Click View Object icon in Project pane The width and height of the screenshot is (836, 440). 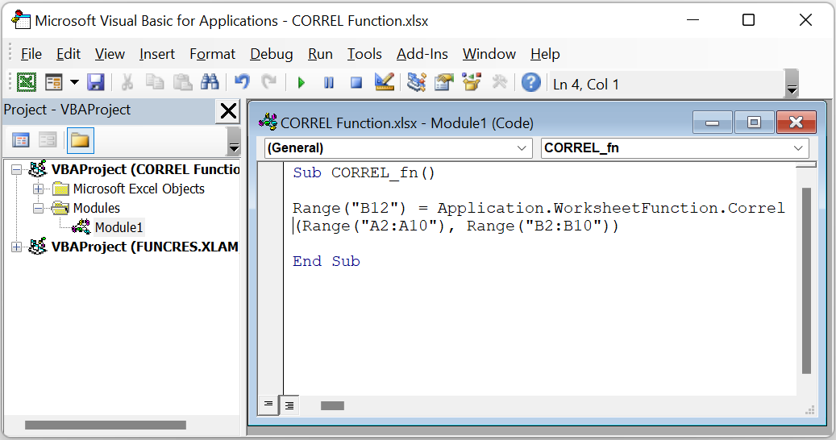pyautogui.click(x=48, y=141)
